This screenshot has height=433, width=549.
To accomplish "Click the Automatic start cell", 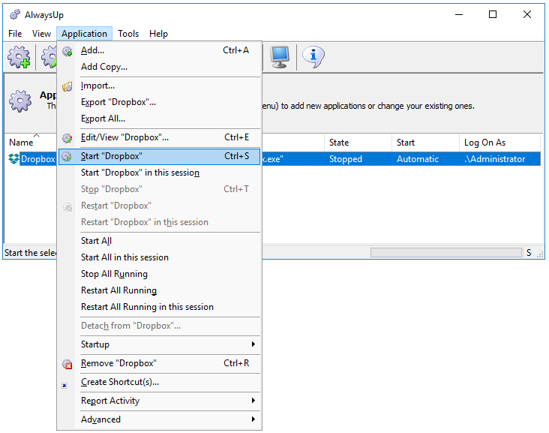I will 418,159.
